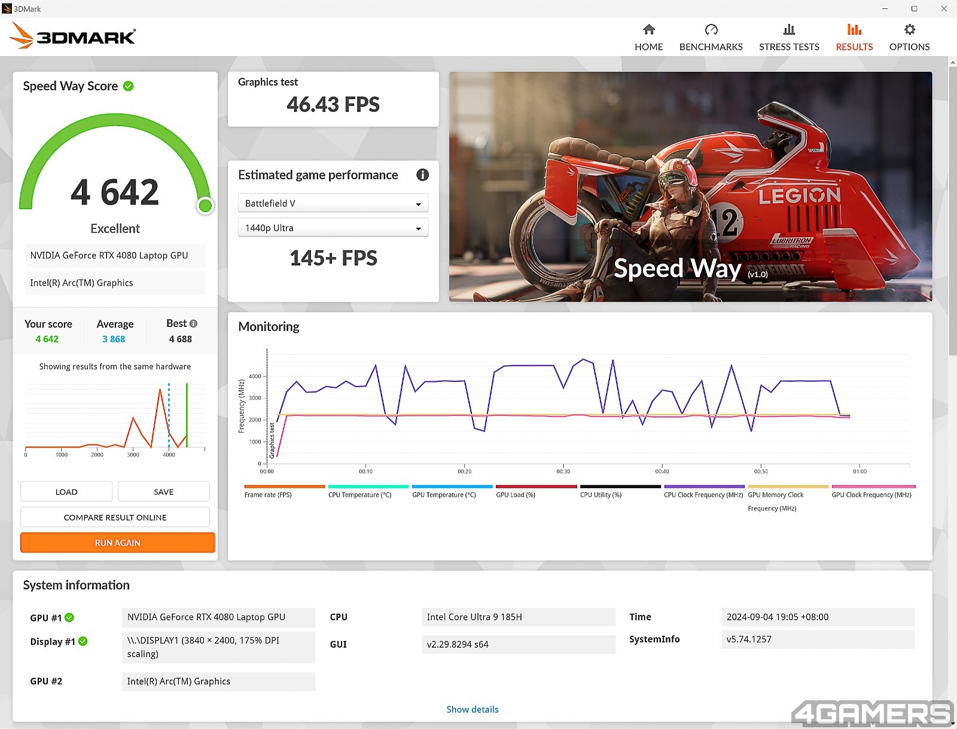Viewport: 957px width, 729px height.
Task: Click the Options gear icon
Action: tap(910, 29)
